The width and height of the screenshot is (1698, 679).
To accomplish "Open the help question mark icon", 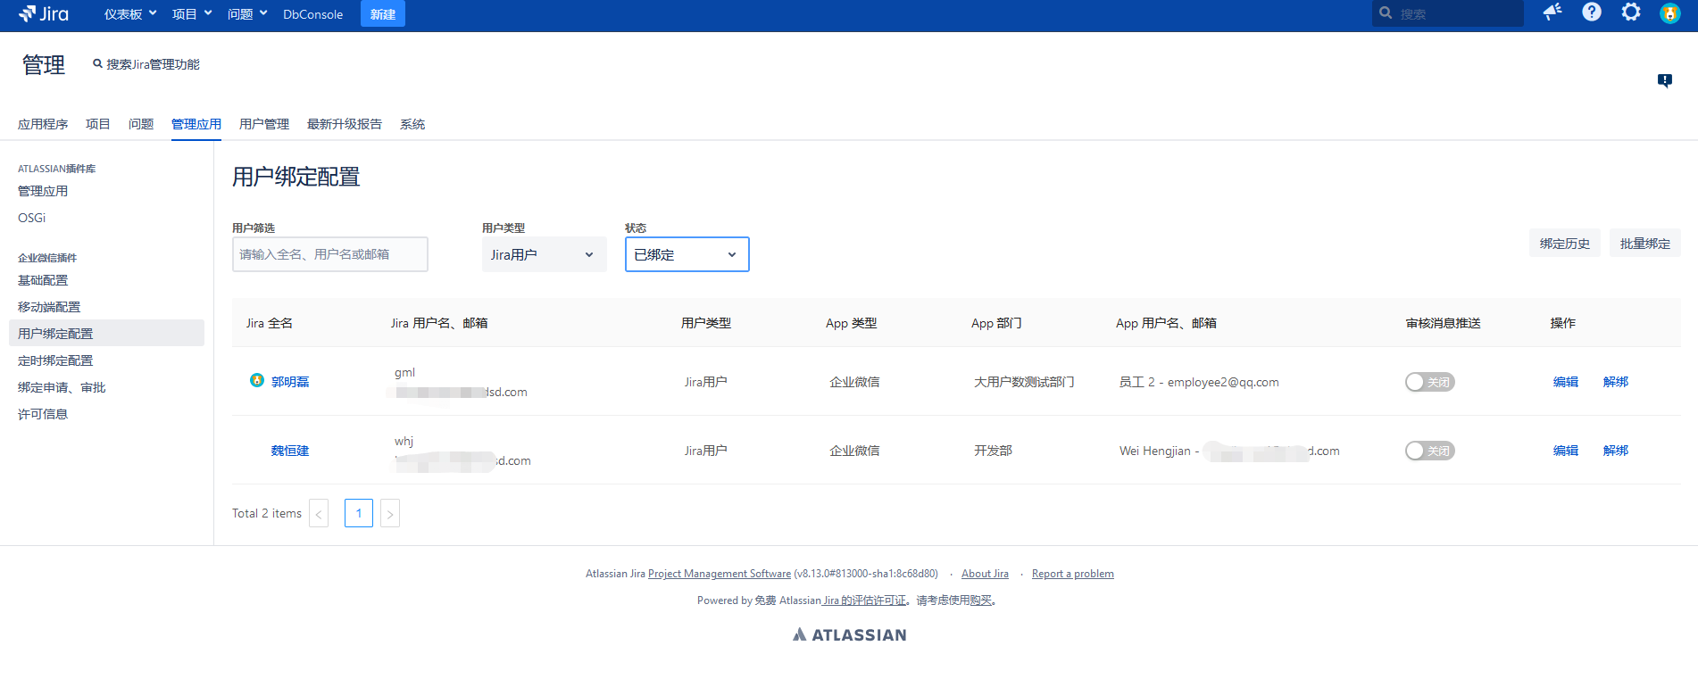I will click(1592, 12).
